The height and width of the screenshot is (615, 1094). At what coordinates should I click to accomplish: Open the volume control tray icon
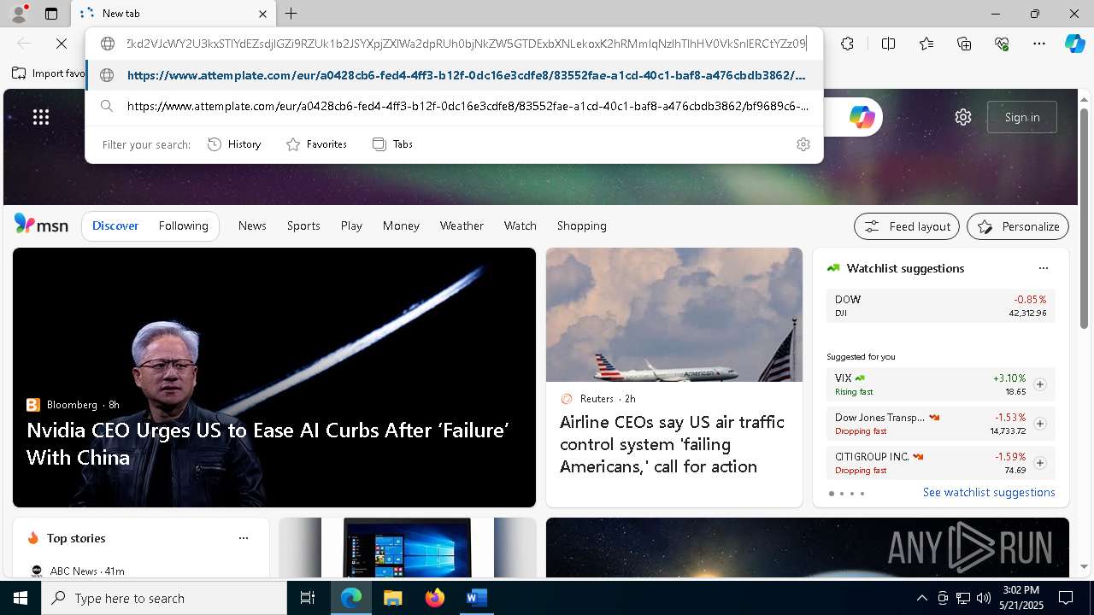[984, 598]
